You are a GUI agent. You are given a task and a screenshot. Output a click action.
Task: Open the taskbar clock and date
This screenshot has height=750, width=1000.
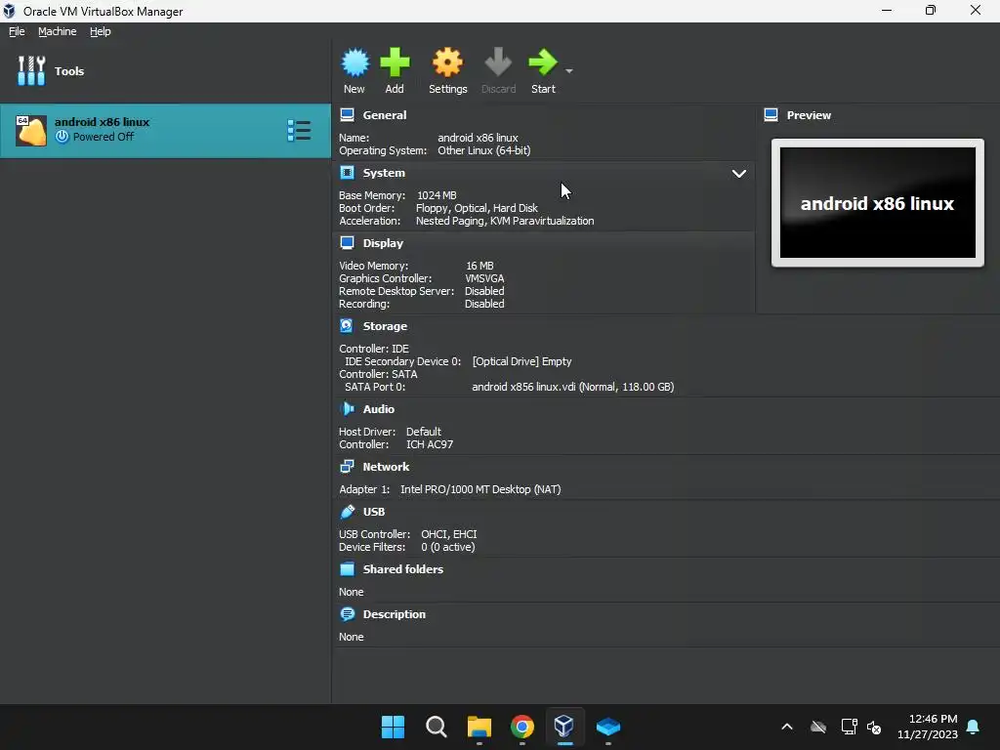928,727
